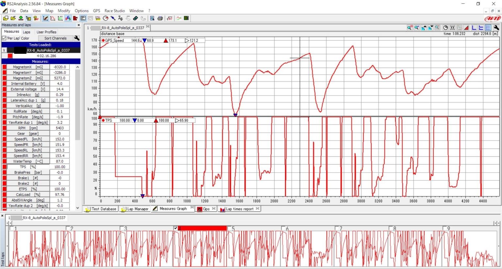Uncheck the lap 4 checkbox in the timeline
Image resolution: width=502 pixels, height=269 pixels.
[176, 228]
